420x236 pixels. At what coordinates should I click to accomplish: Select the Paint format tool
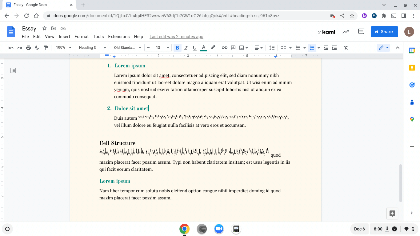[46, 48]
